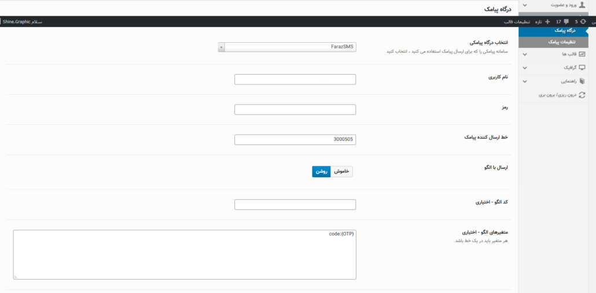The width and height of the screenshot is (596, 293).
Task: Open the تازه new-content menu
Action: (543, 21)
